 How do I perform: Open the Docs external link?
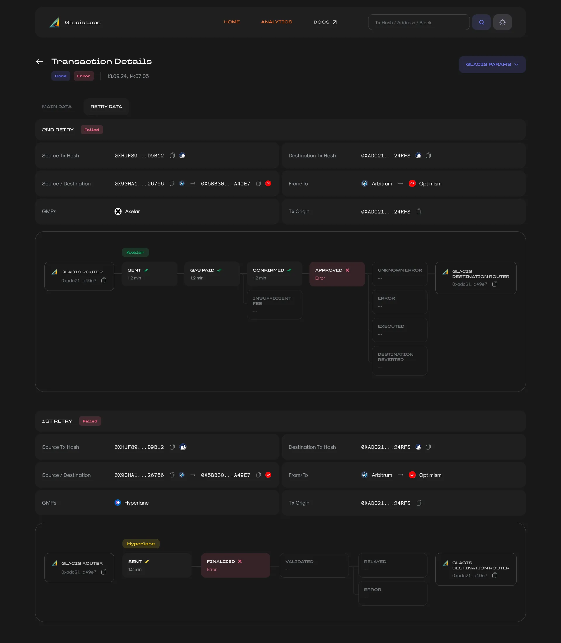coord(325,22)
